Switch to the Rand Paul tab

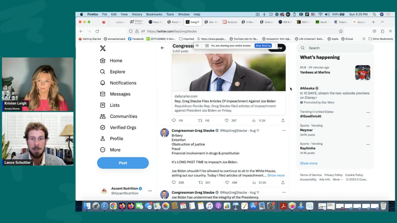174,22
